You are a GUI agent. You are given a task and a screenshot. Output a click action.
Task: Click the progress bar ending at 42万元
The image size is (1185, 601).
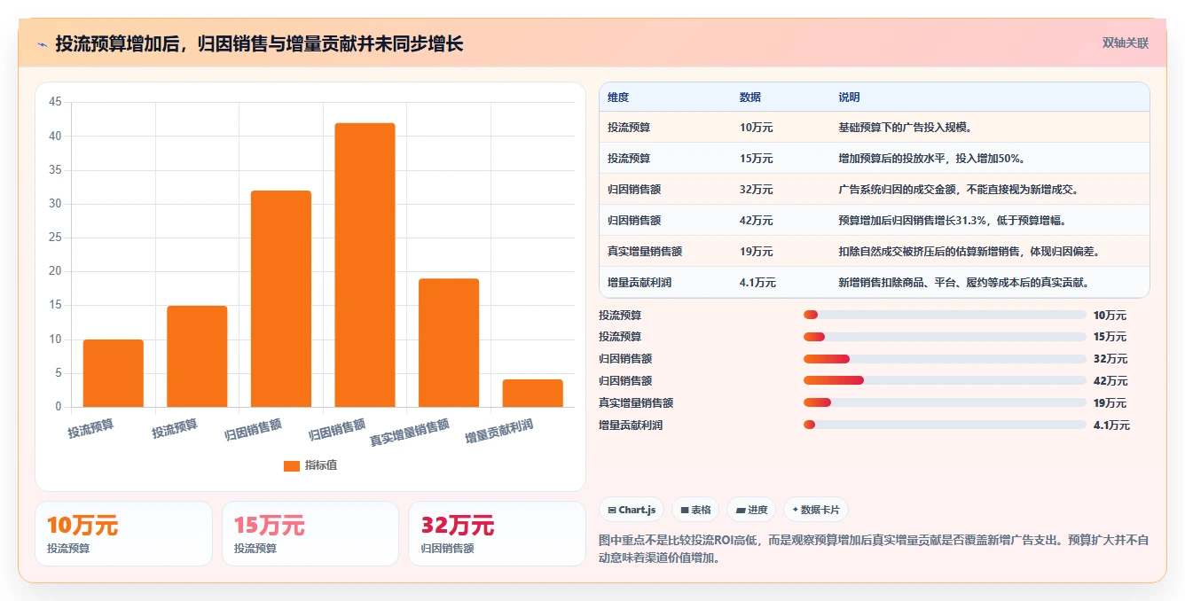[945, 380]
